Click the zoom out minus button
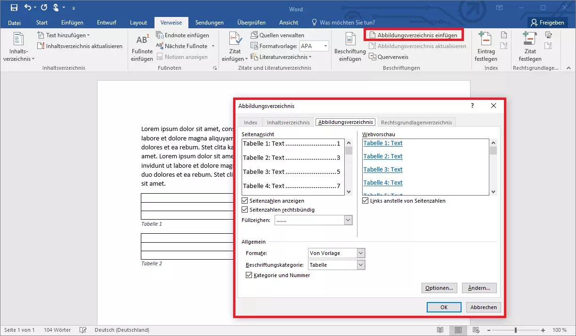Screen dimensions: 576x336 tap(488, 330)
